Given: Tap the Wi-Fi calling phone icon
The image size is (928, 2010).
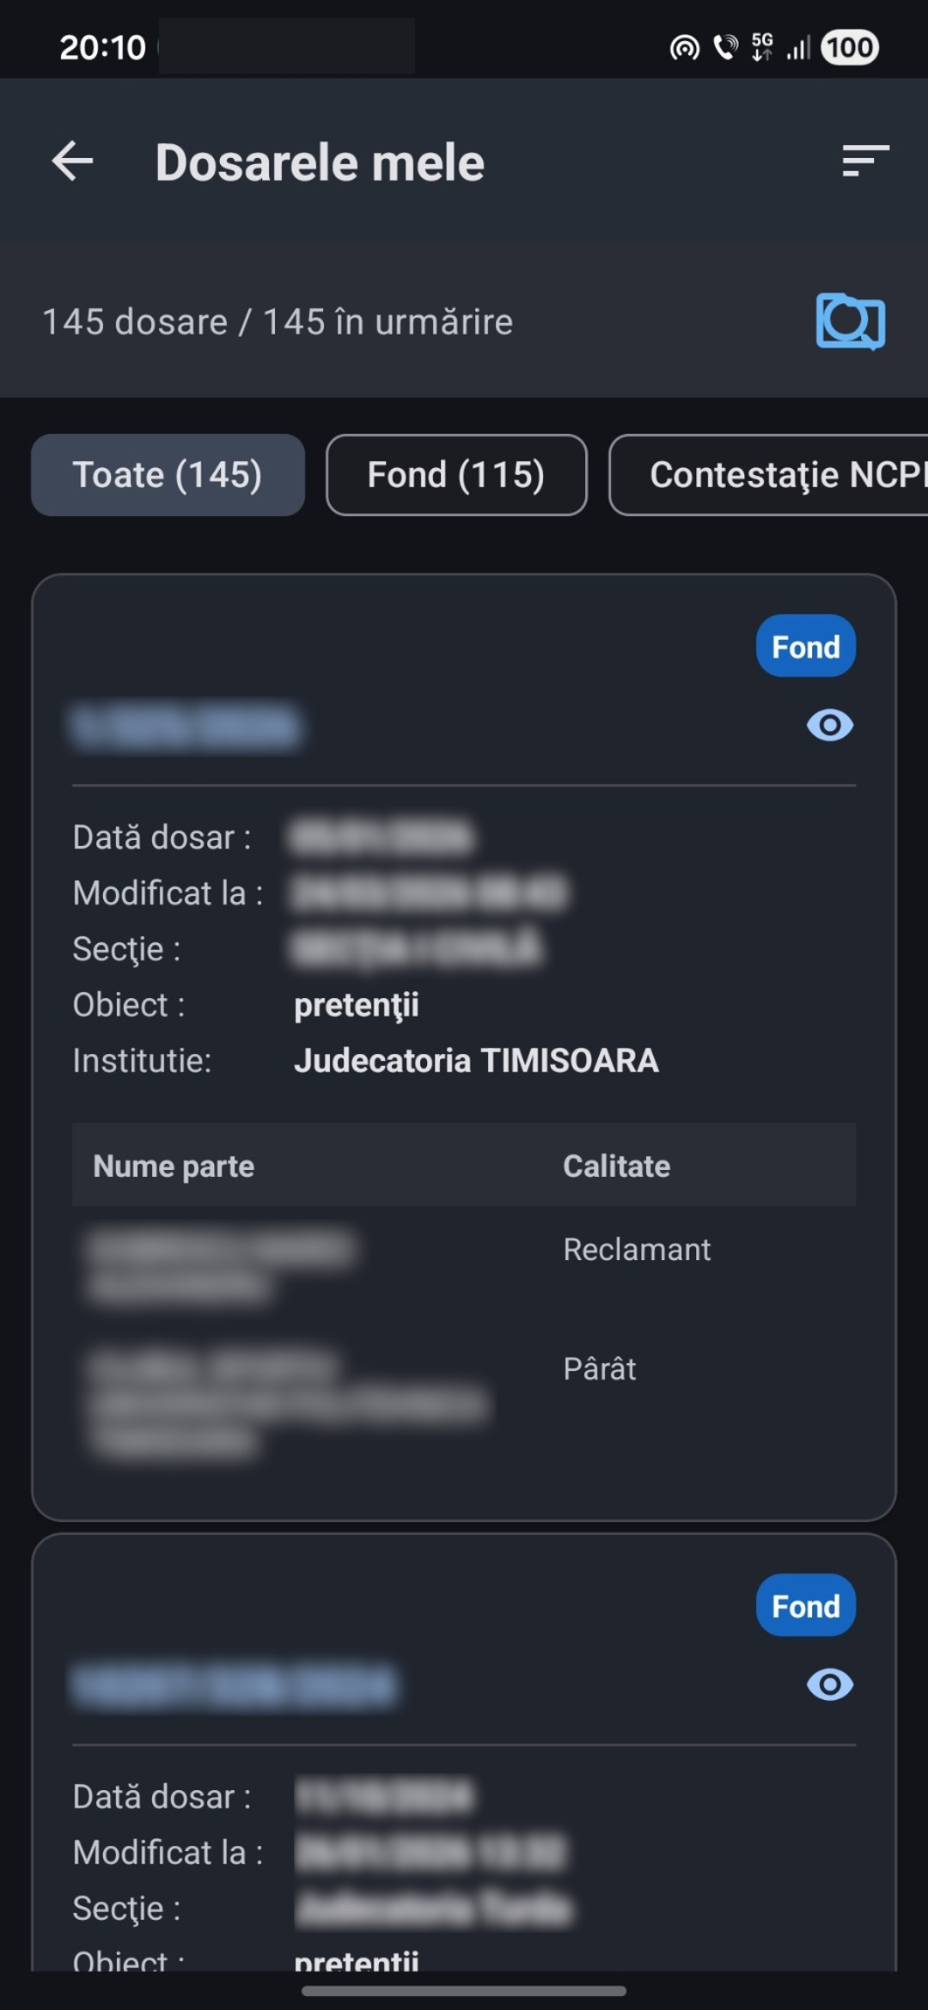Looking at the screenshot, I should point(726,47).
